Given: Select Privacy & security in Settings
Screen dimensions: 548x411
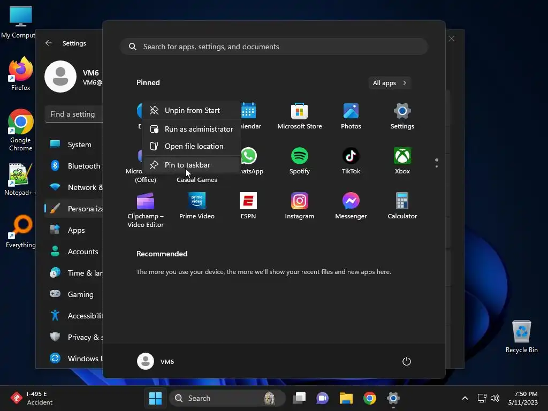Looking at the screenshot, I should (x=74, y=337).
